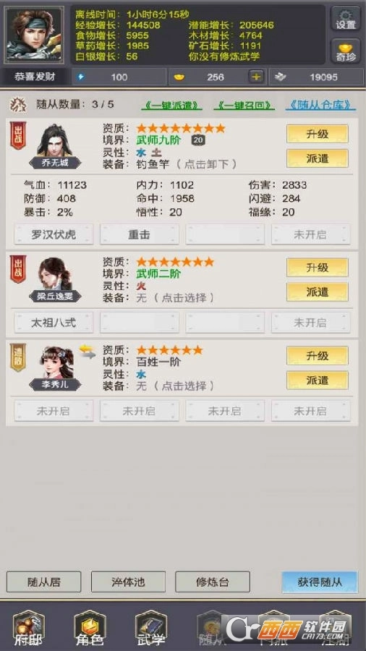
Task: Open the 奇珍 treasure icon
Action: 345,51
